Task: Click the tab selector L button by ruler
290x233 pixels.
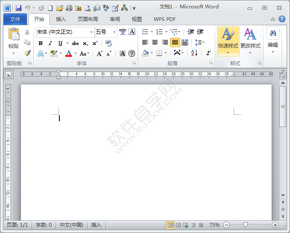Action: click(8, 74)
